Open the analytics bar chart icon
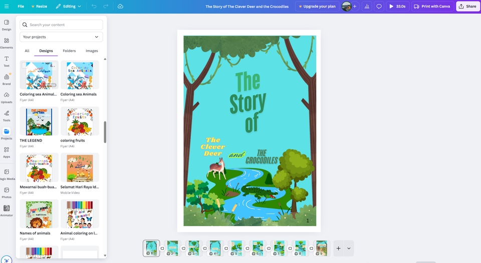481x263 pixels. coord(366,6)
